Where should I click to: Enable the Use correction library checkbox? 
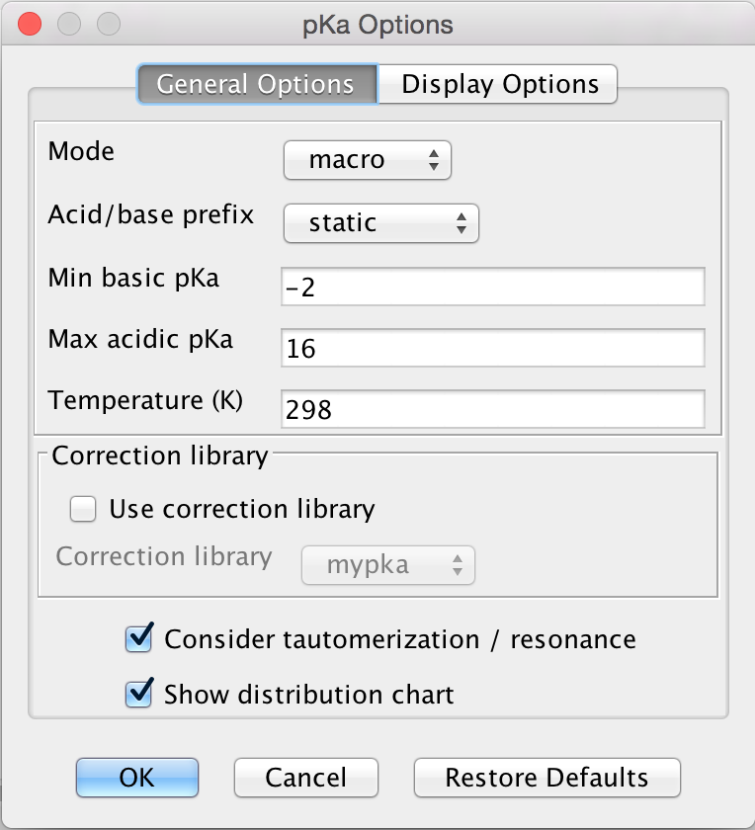point(84,509)
